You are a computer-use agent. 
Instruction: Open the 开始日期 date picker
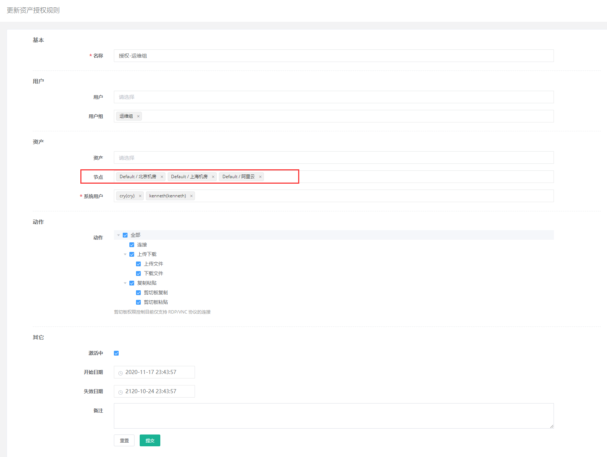point(154,372)
